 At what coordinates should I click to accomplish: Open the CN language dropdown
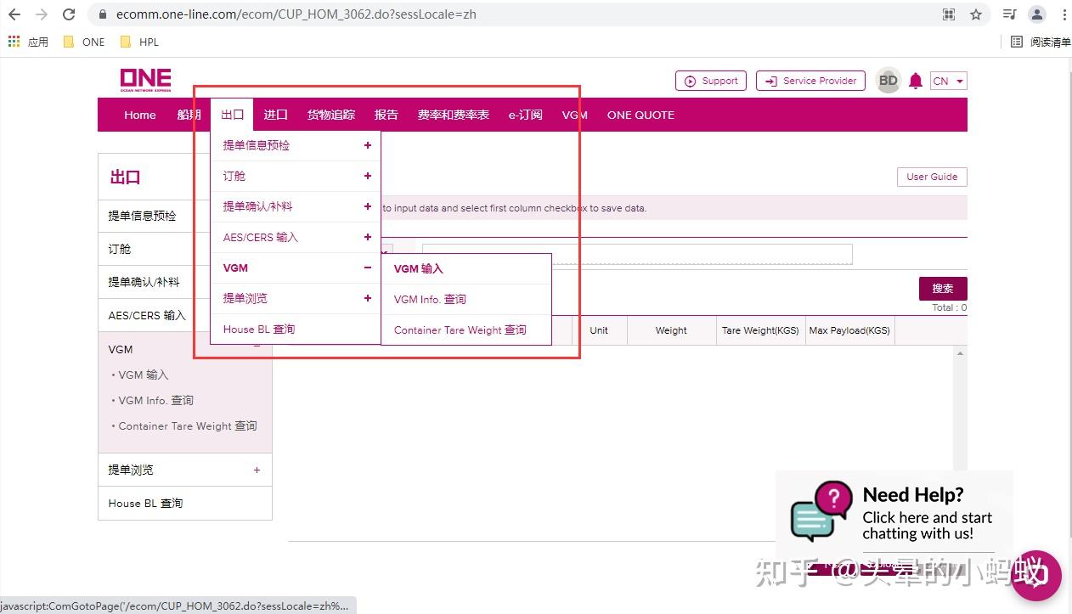(x=949, y=81)
